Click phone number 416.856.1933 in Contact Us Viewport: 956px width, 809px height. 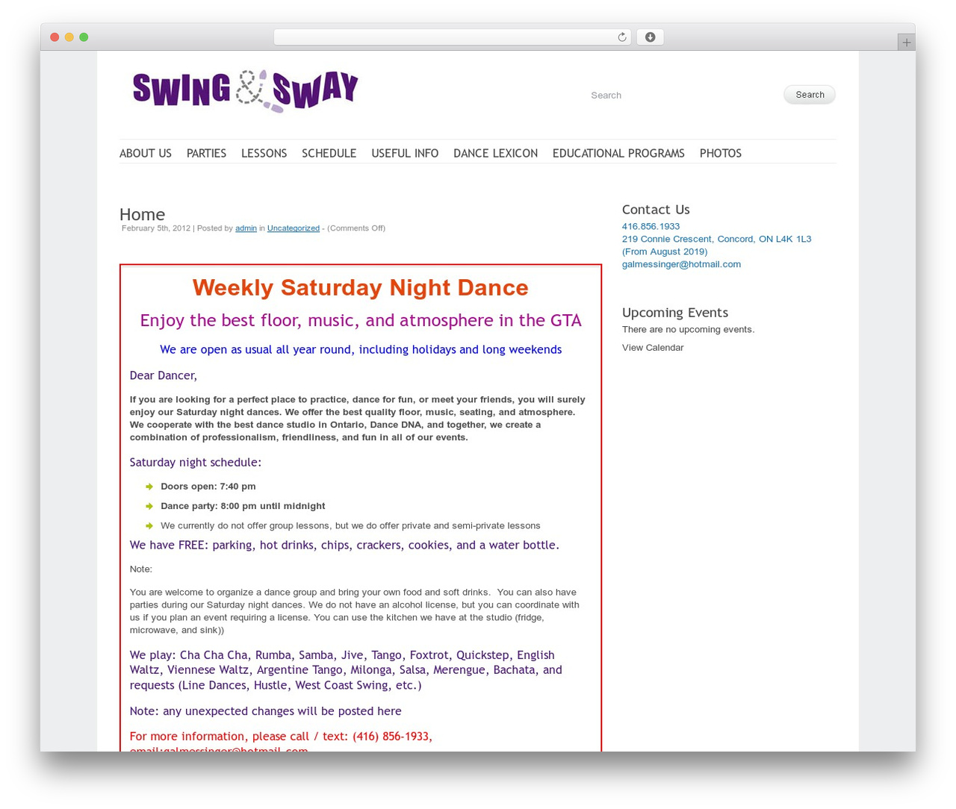pos(651,226)
